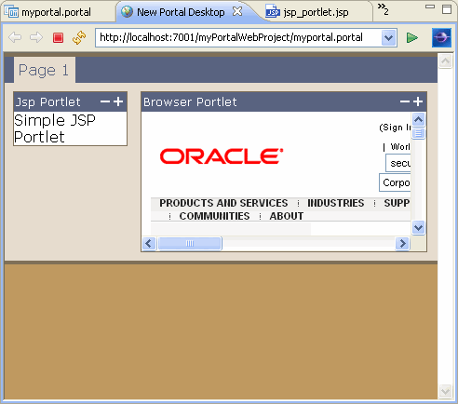
Task: Click the search box in Browser Portlet
Action: tap(398, 163)
